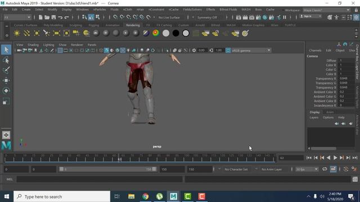The width and height of the screenshot is (360, 202).
Task: Click the checkered ramp shader shelf icon
Action: click(x=146, y=33)
